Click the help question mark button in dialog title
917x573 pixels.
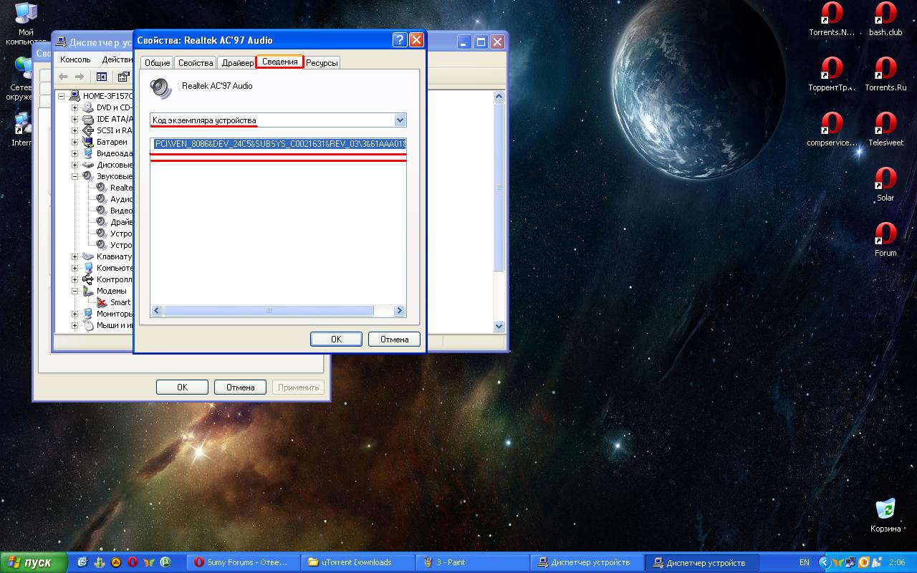click(400, 41)
